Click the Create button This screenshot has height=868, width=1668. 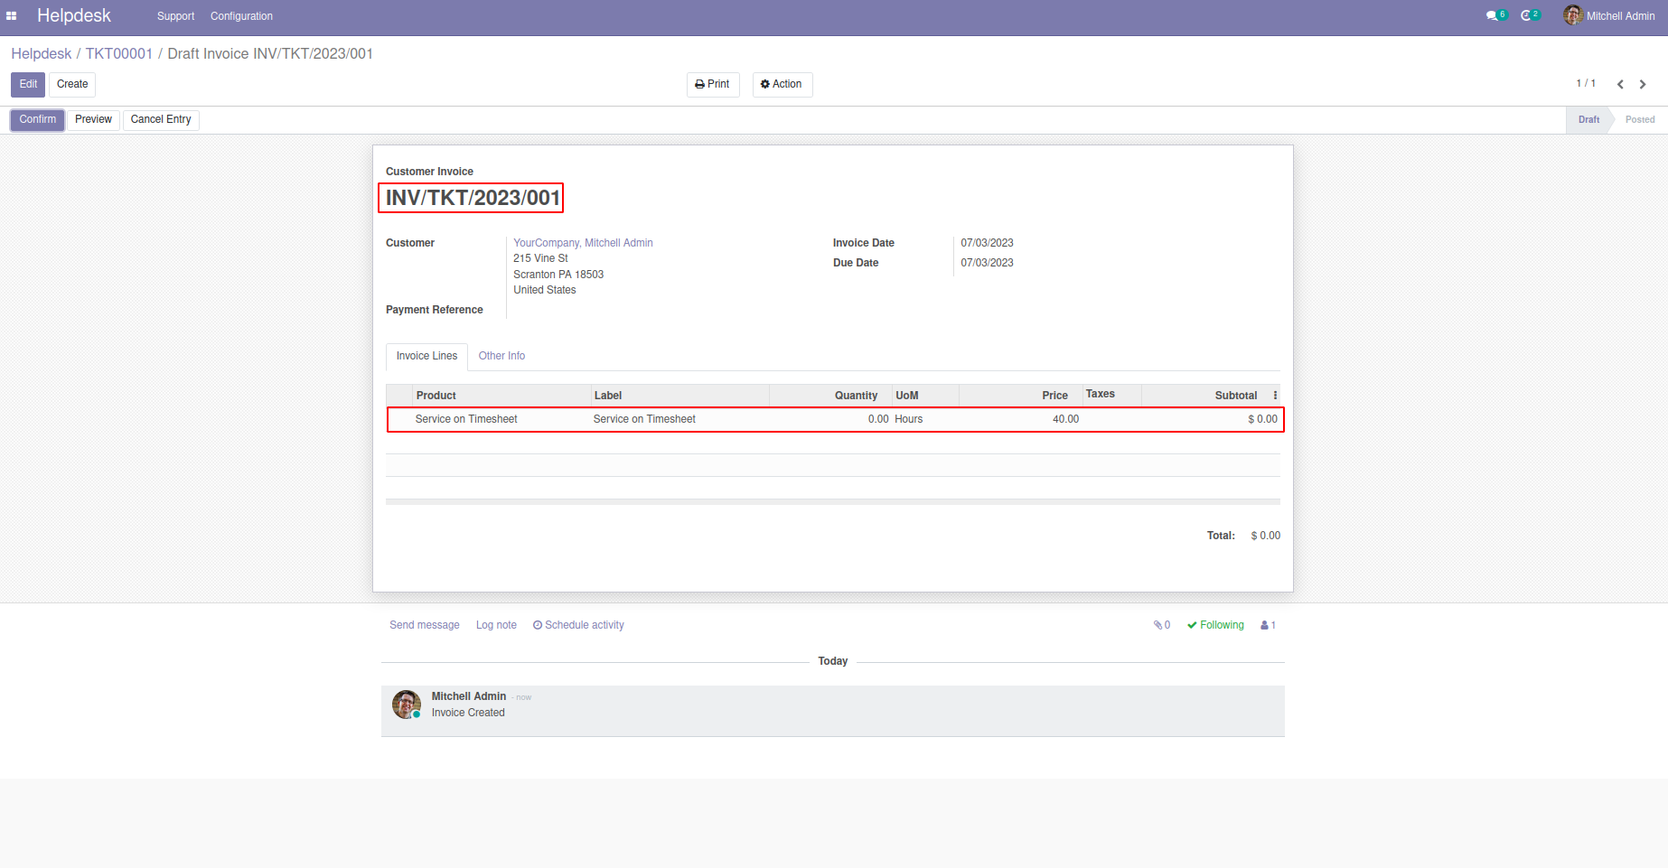pos(72,84)
